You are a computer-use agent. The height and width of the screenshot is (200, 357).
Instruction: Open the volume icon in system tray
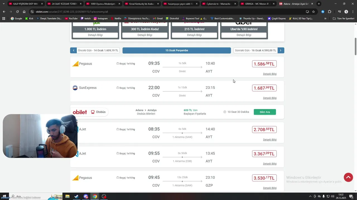(x=332, y=196)
